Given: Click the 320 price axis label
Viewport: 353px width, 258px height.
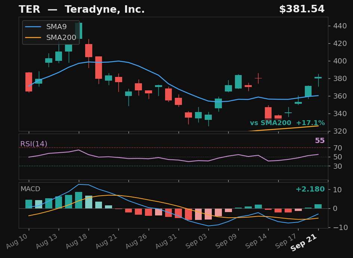Looking at the screenshot, I should (340, 131).
